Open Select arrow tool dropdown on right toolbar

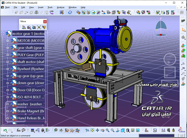point(185,31)
